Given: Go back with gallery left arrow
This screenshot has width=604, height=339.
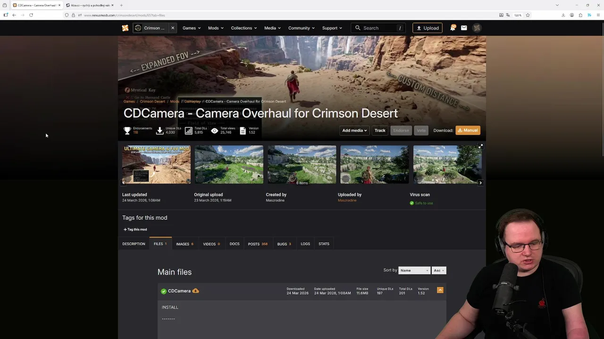Looking at the screenshot, I should coord(124,182).
